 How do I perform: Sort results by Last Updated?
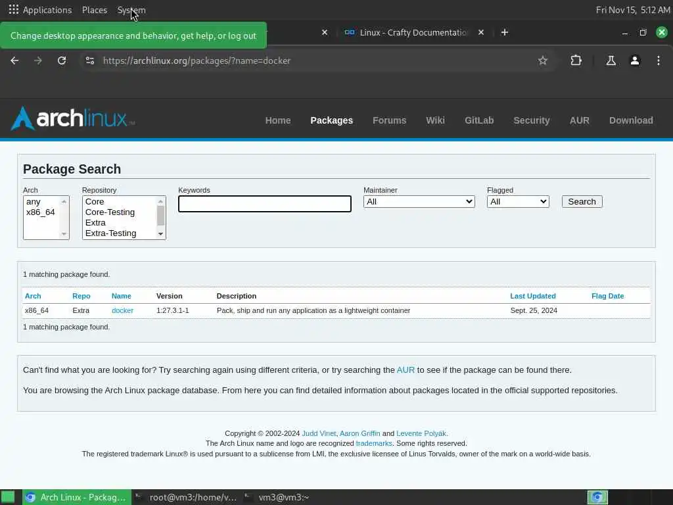coord(532,296)
